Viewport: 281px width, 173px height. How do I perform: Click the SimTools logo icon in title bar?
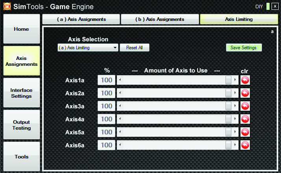tap(7, 7)
